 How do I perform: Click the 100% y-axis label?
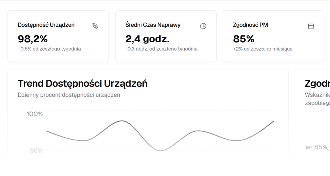(x=35, y=114)
